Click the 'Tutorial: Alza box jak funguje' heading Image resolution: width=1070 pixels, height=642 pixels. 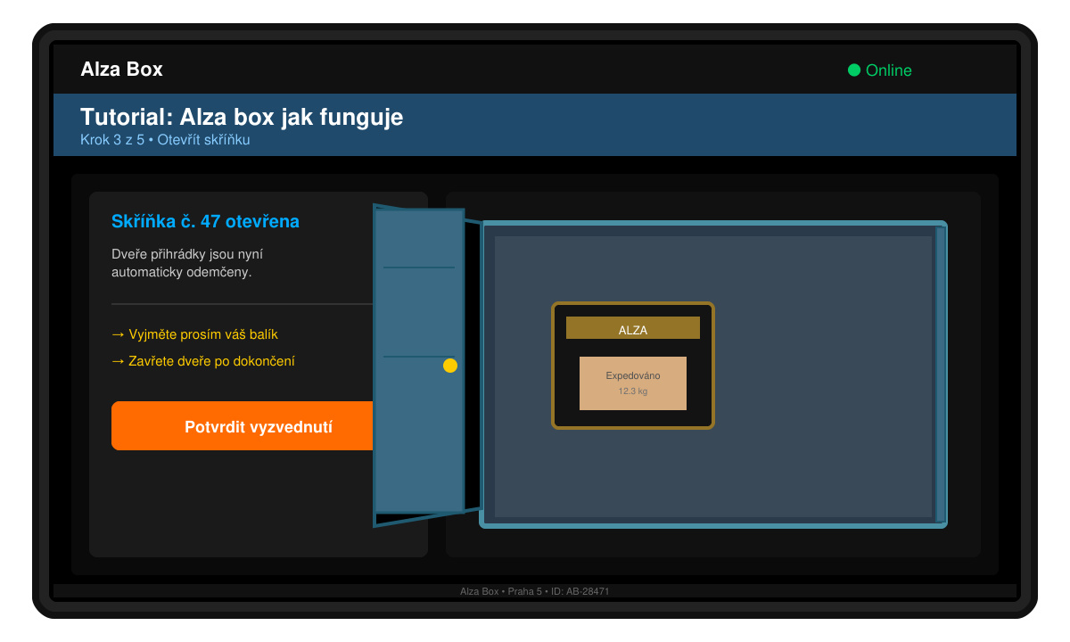click(x=242, y=117)
